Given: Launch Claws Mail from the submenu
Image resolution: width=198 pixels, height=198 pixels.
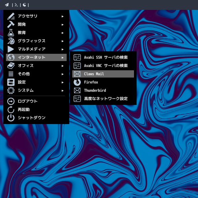Looking at the screenshot, I should pos(103,74).
